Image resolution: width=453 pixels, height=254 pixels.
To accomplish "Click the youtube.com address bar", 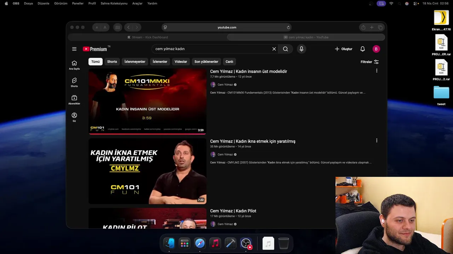I will pos(227,28).
